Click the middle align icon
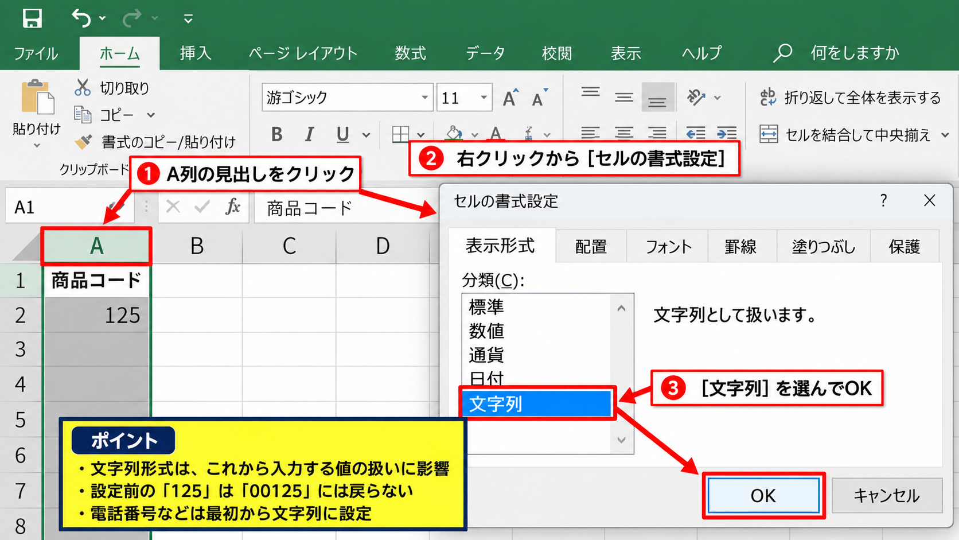The height and width of the screenshot is (540, 959). [624, 98]
